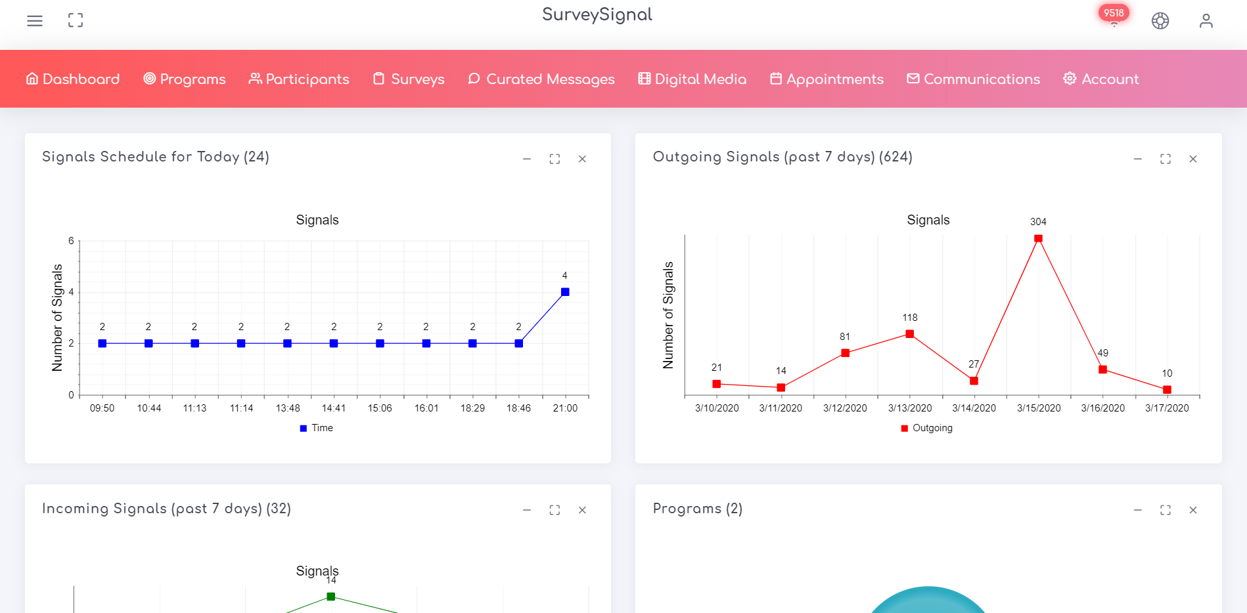Viewport: 1247px width, 613px height.
Task: Close Signals Schedule for Today panel
Action: click(582, 159)
